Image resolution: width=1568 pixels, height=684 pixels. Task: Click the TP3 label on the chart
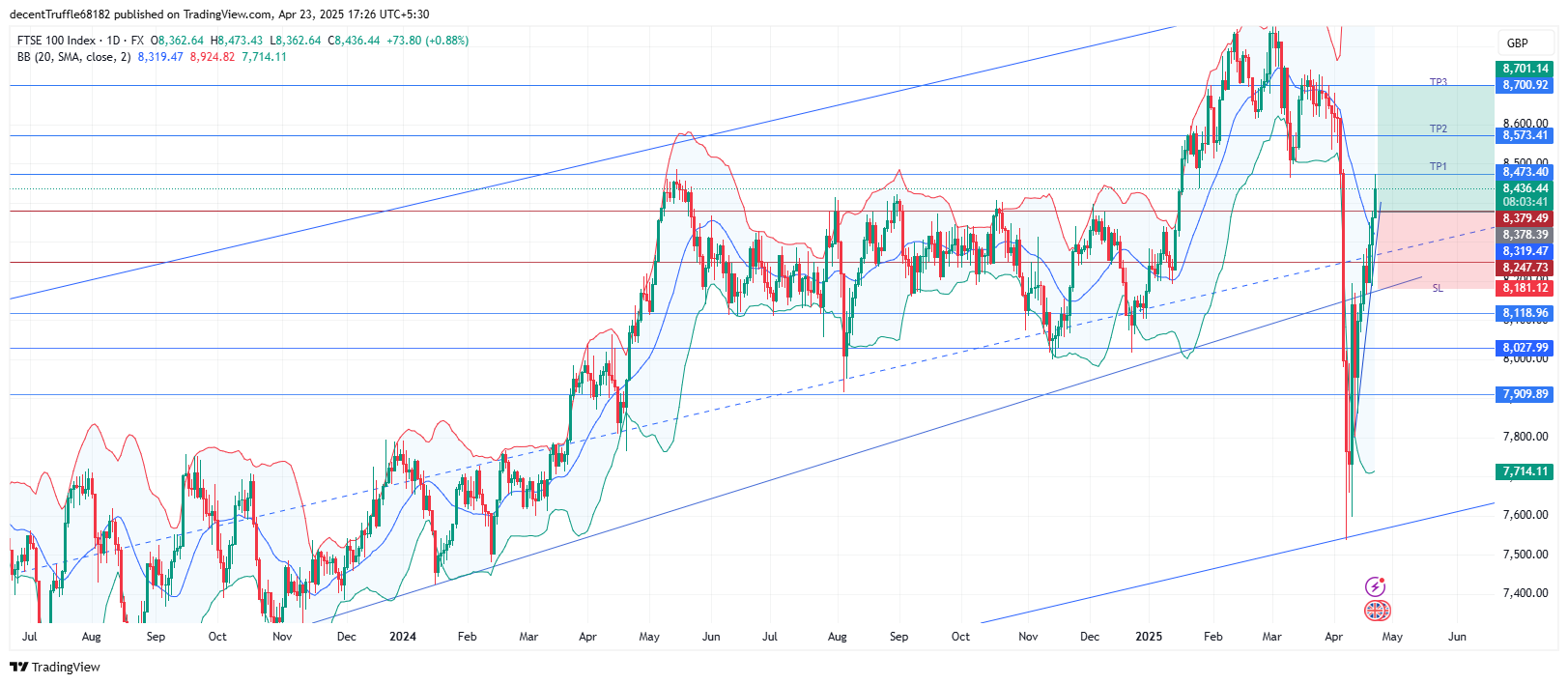tap(1438, 82)
